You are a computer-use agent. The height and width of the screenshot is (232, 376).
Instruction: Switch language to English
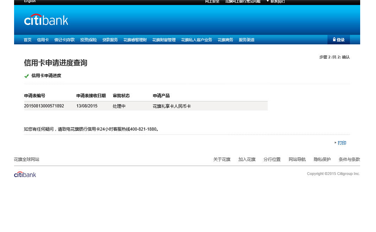tap(30, 1)
